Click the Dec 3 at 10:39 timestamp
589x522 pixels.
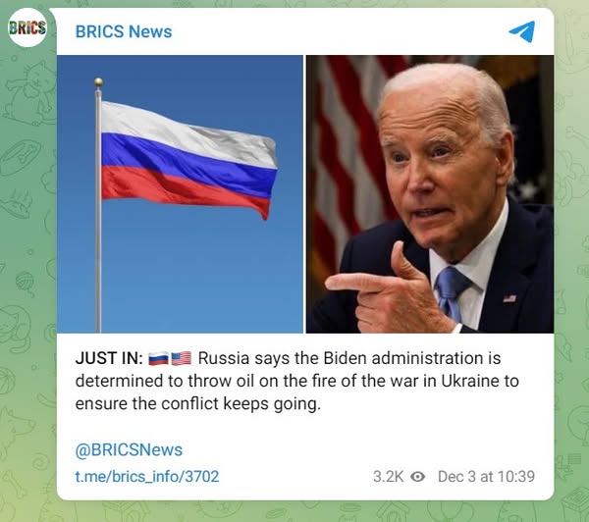486,477
